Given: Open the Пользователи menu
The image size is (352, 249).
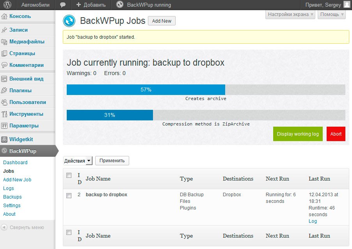Looking at the screenshot, I should coord(28,102).
